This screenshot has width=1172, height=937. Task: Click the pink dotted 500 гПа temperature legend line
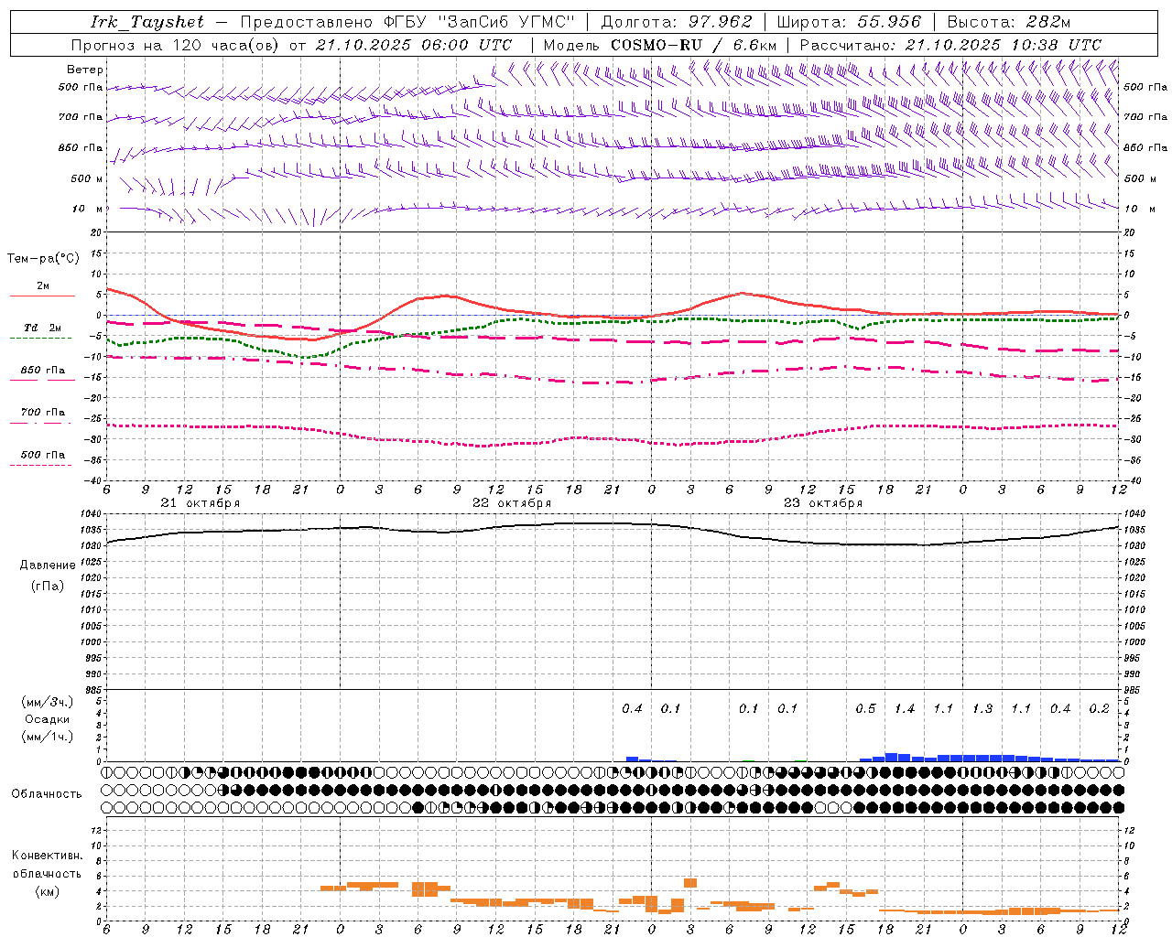pyautogui.click(x=41, y=465)
